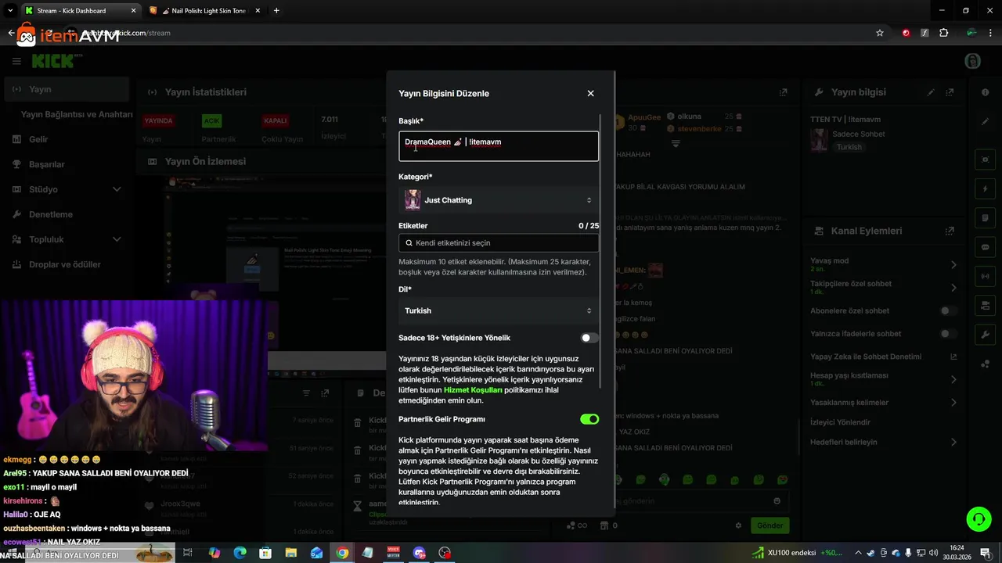Open File Explorer from the taskbar
The image size is (1002, 563).
290,553
